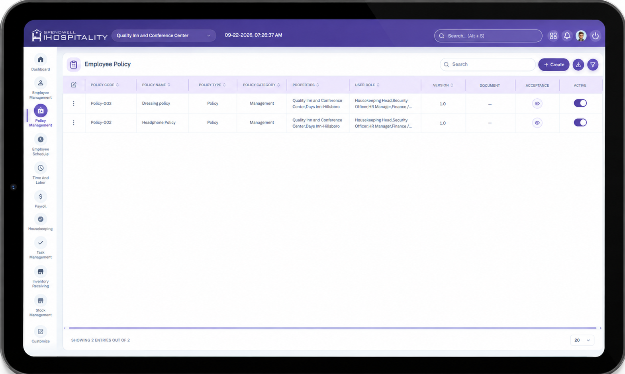This screenshot has height=374, width=625.
Task: Go to Employee Management in sidebar
Action: click(x=41, y=88)
